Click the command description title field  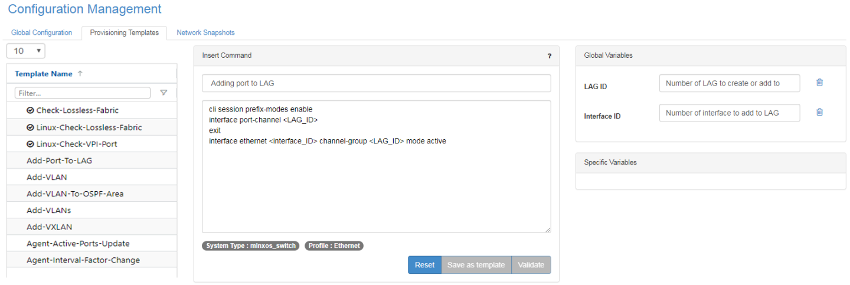[376, 83]
